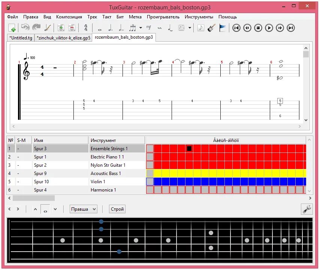
Task: Remove the current track
Action: (72, 28)
